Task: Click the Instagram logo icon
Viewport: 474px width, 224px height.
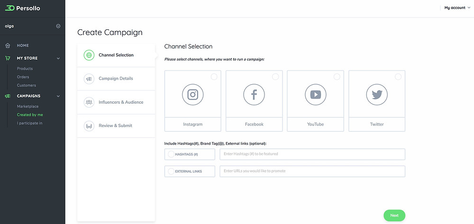Action: coord(192,95)
